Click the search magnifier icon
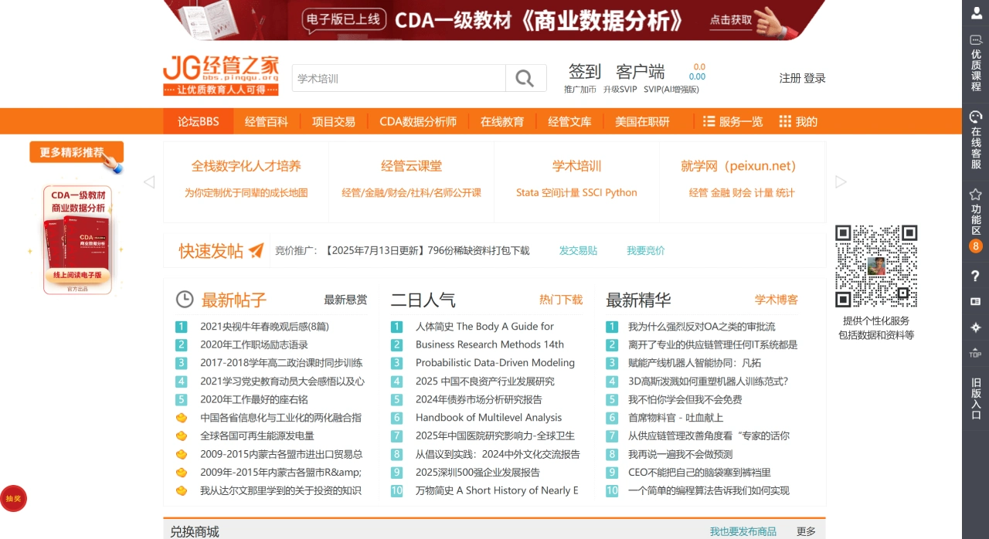The height and width of the screenshot is (539, 989). [525, 78]
